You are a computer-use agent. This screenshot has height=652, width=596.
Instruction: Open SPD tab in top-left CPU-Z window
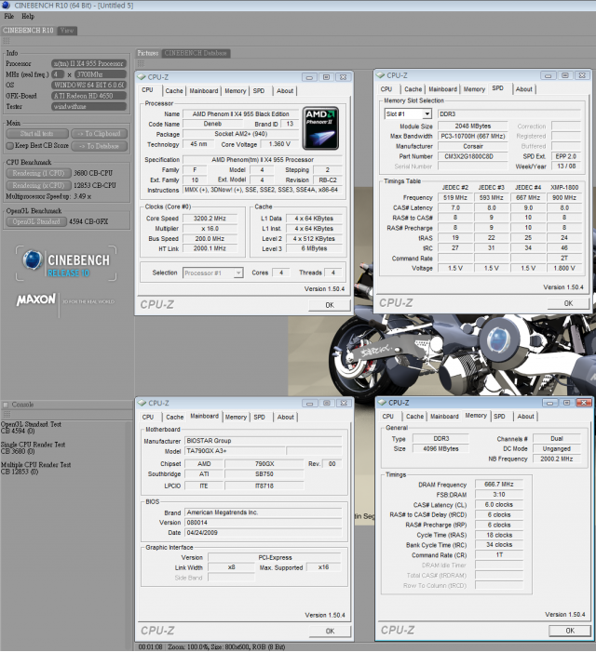259,90
